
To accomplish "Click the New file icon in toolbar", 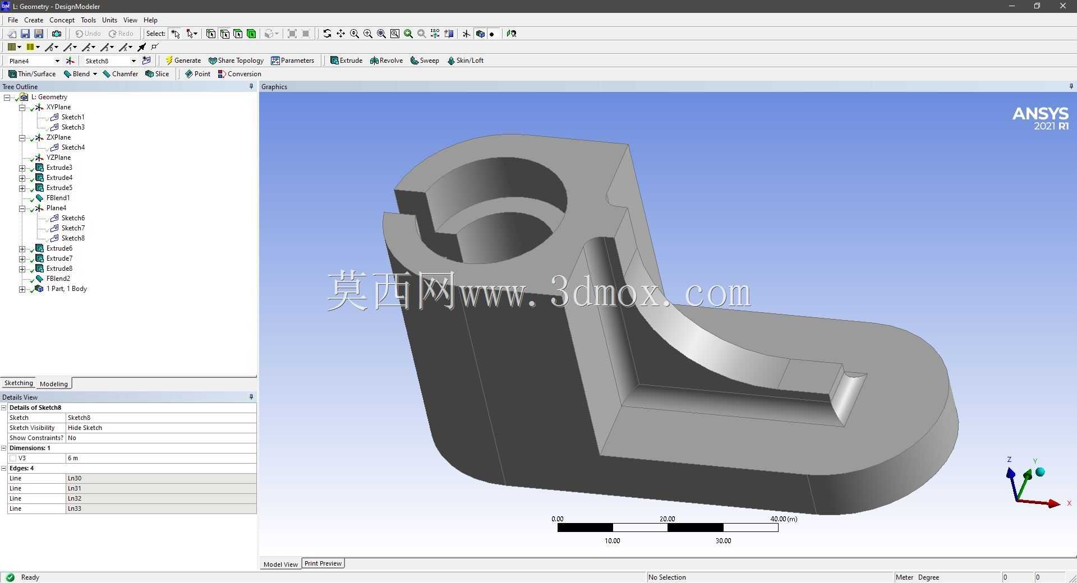I will tap(11, 34).
